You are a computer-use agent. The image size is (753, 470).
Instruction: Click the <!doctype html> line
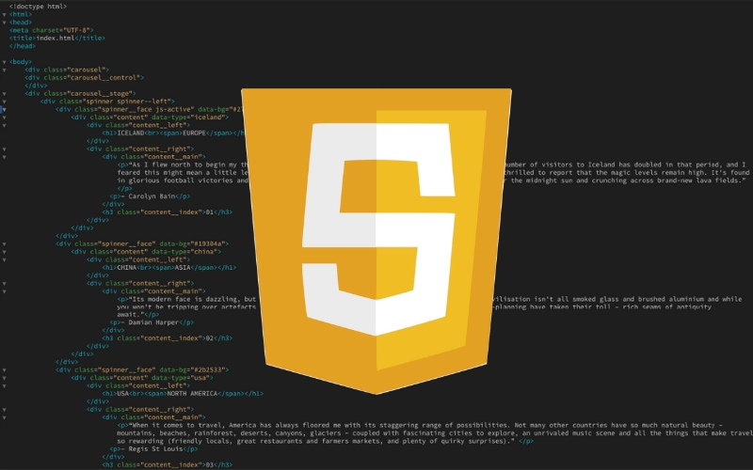click(38, 7)
